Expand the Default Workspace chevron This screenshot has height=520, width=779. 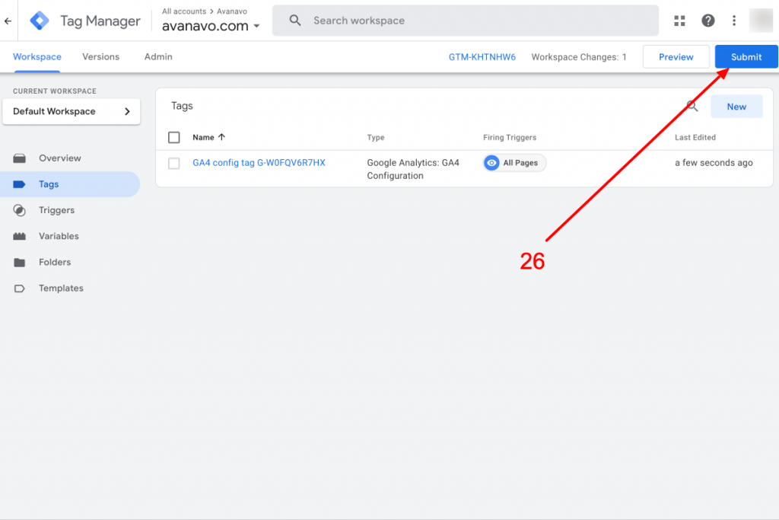click(x=127, y=111)
